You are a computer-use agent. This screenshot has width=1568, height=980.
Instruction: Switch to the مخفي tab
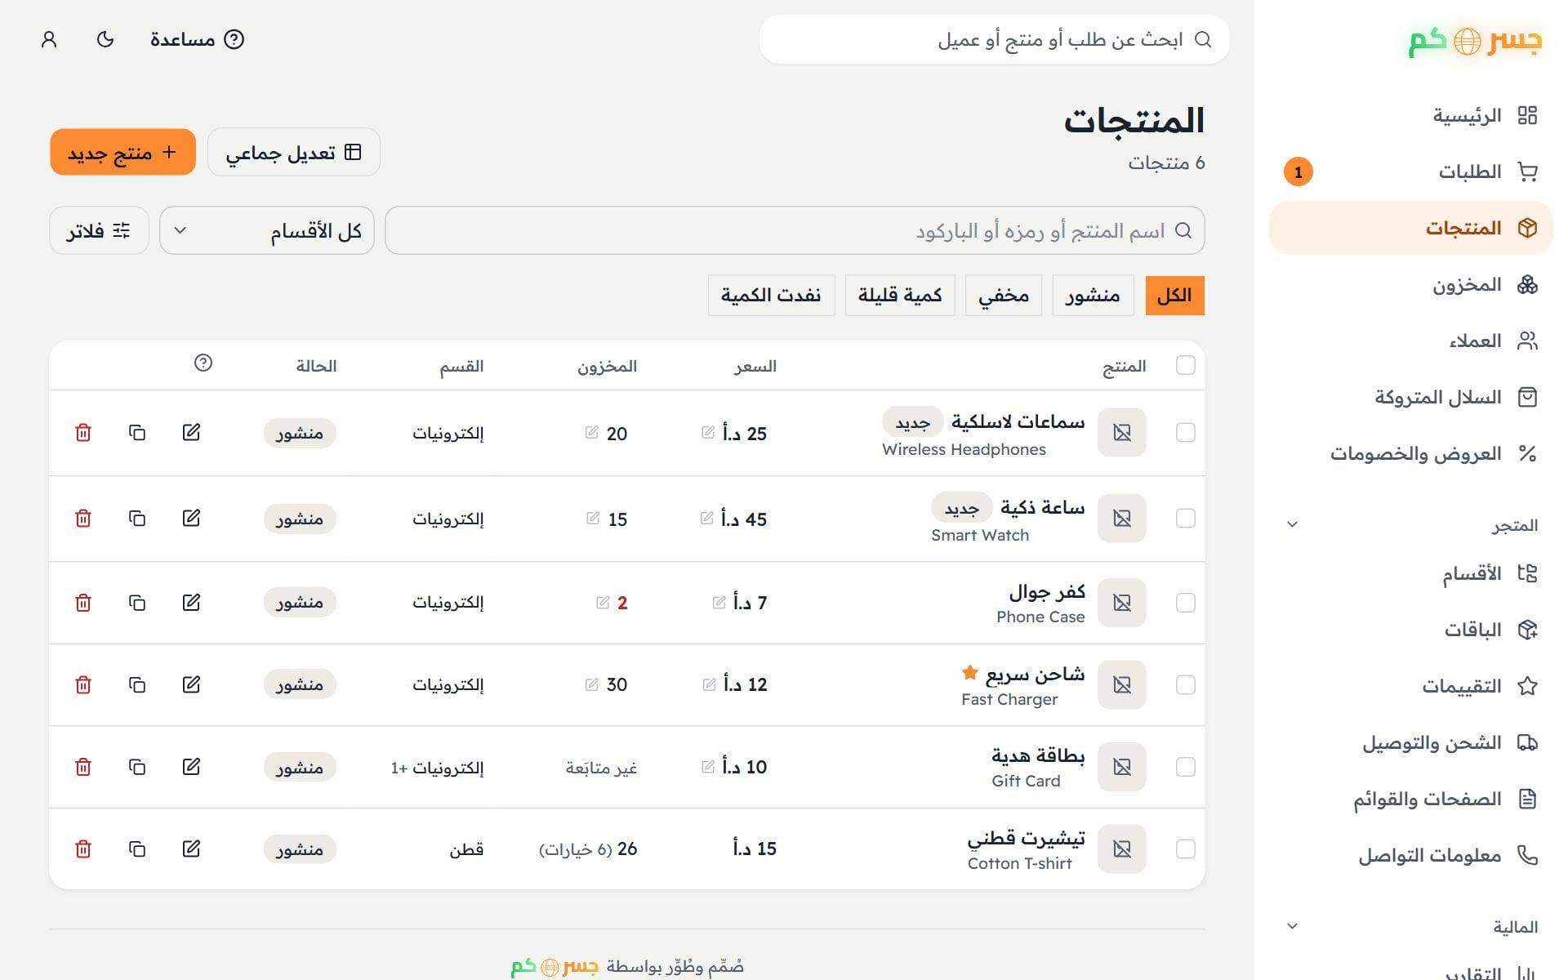point(1004,296)
